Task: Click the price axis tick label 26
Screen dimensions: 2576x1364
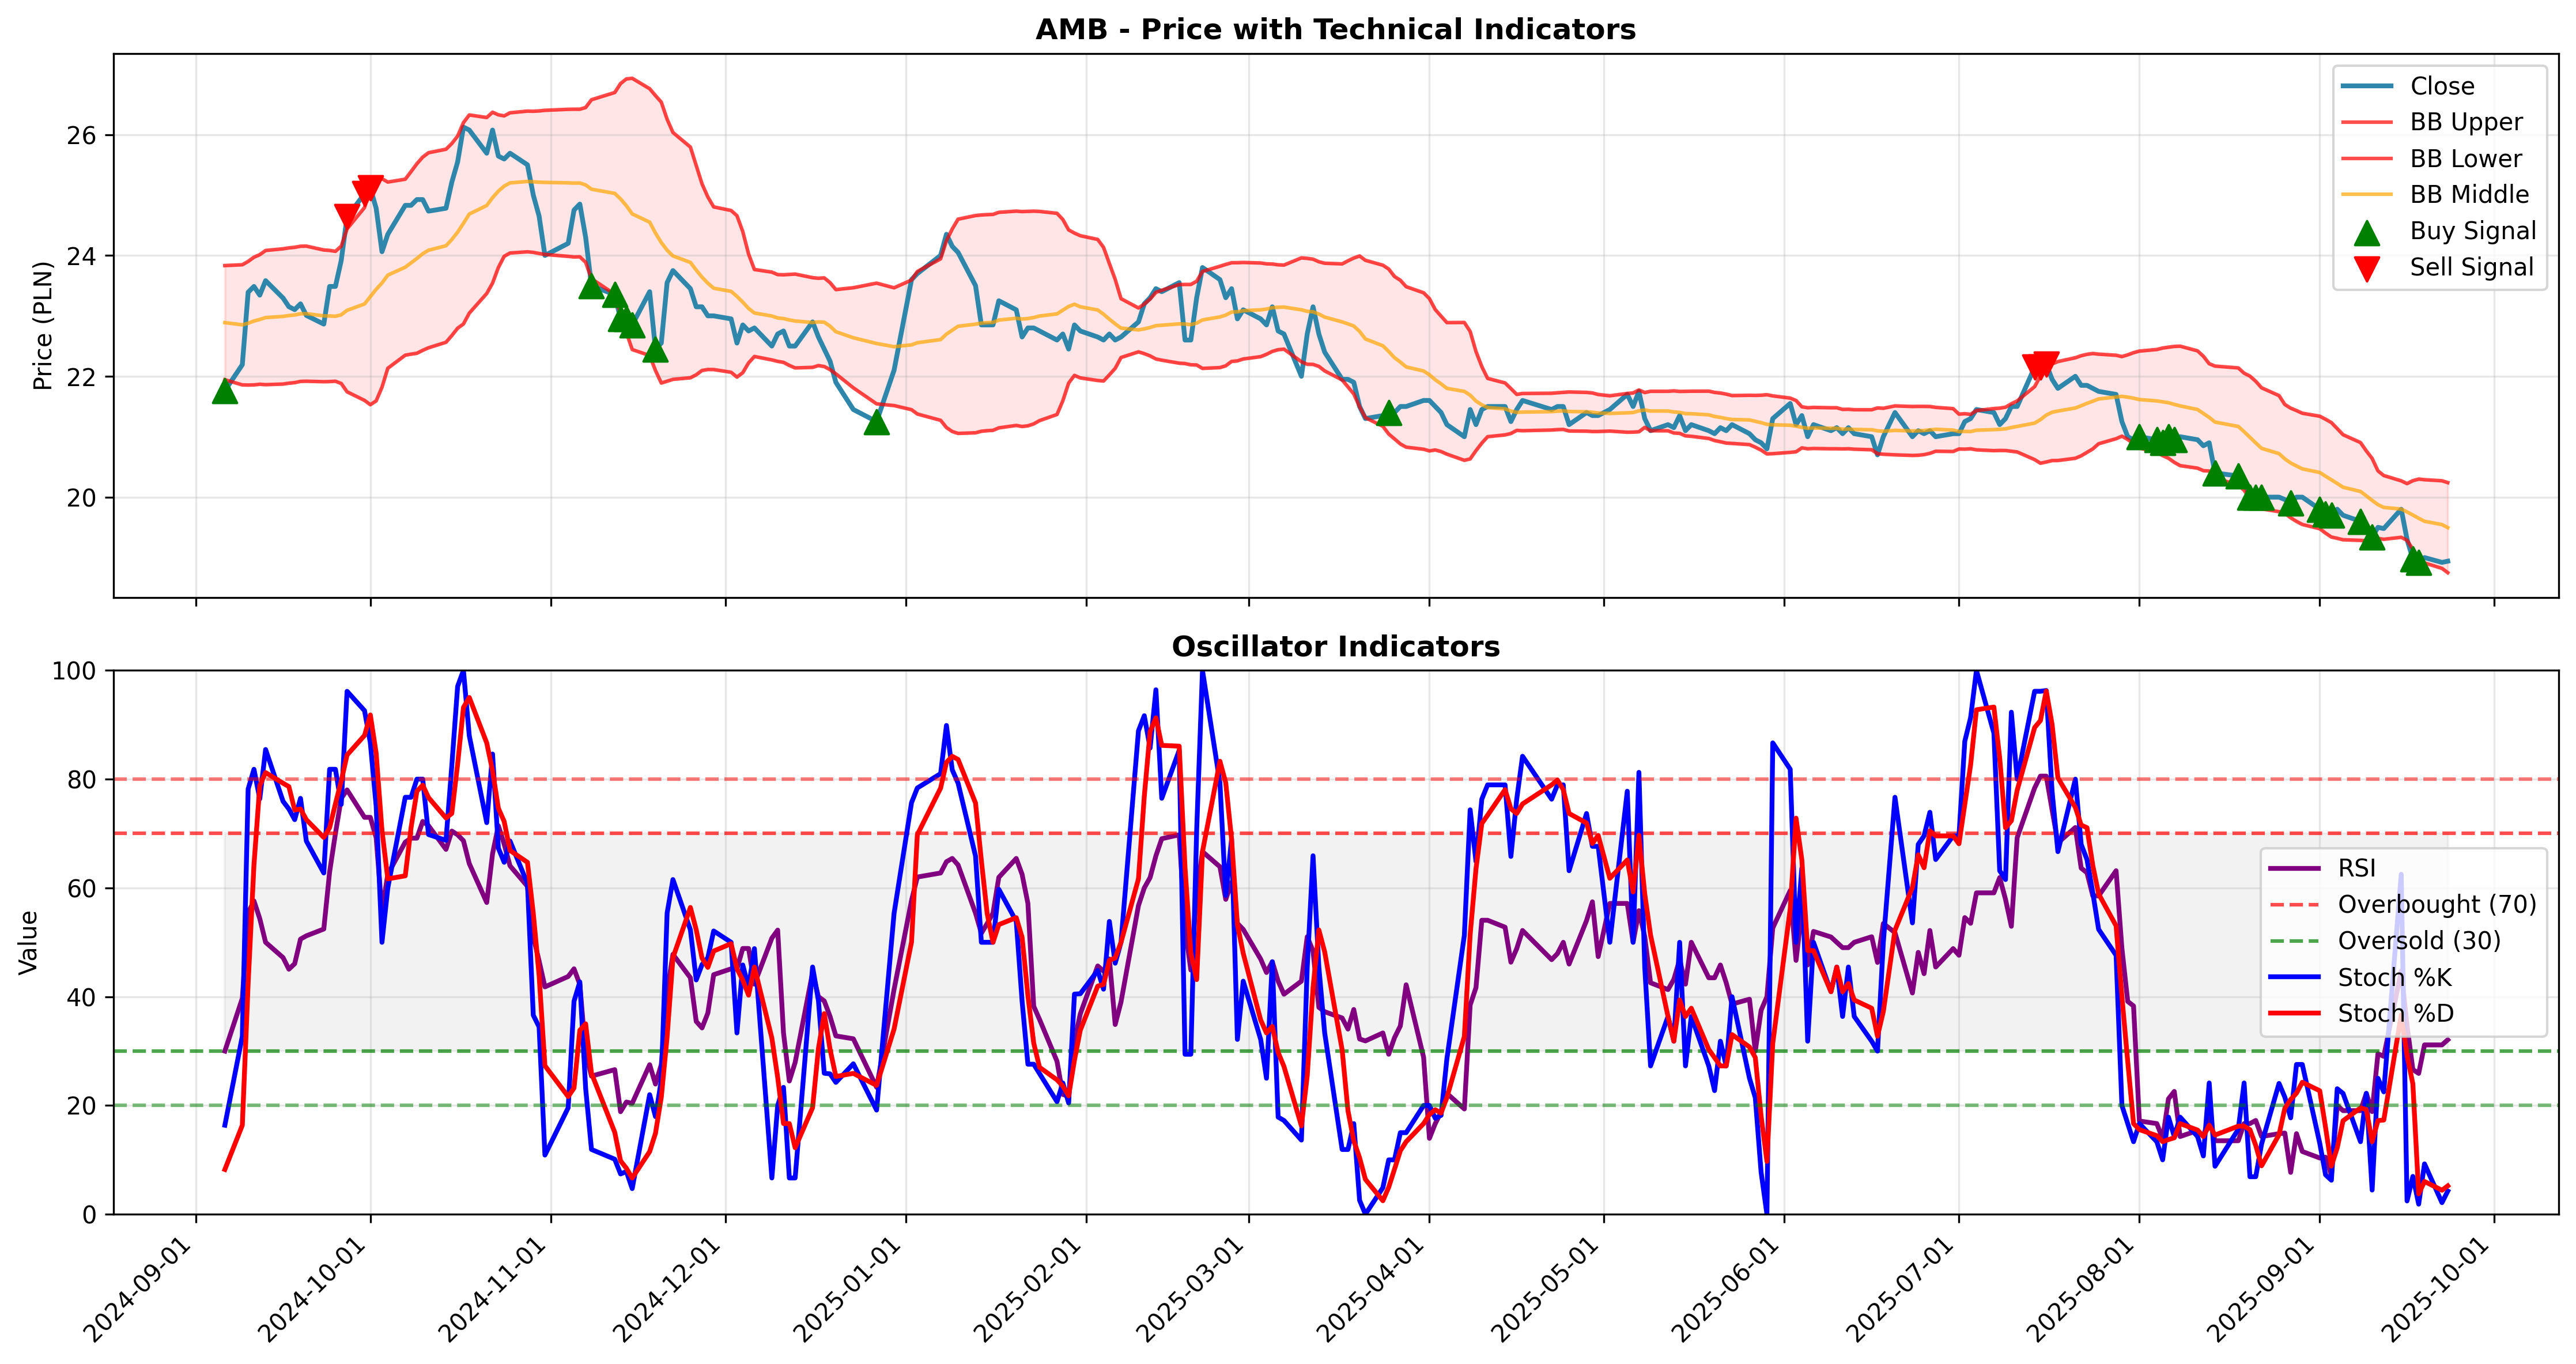Action: [x=82, y=135]
